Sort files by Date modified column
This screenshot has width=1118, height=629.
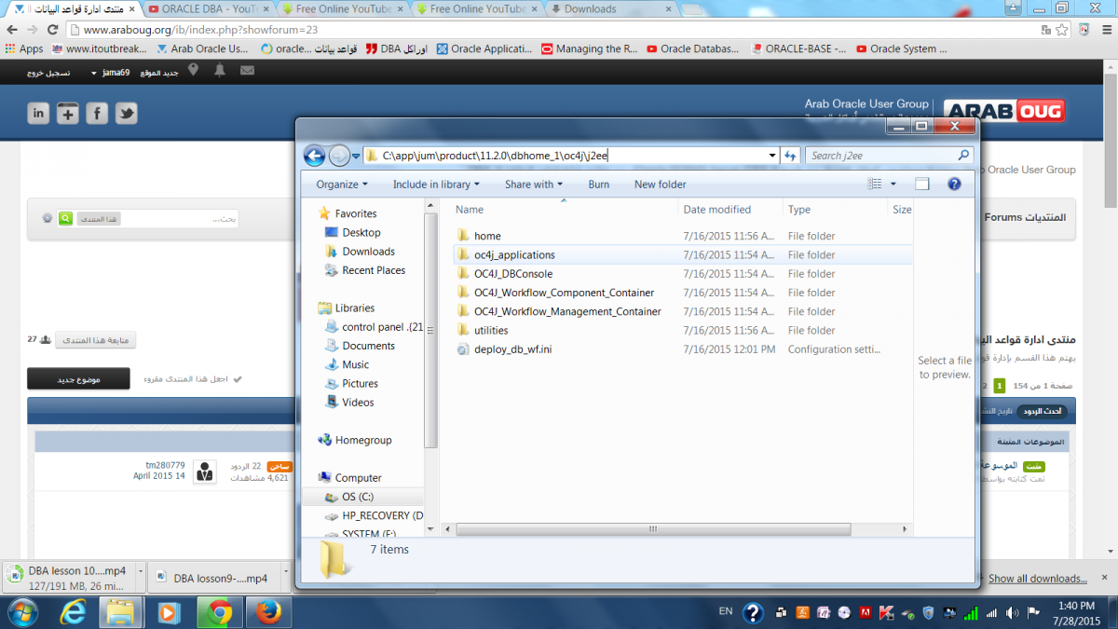coord(716,210)
